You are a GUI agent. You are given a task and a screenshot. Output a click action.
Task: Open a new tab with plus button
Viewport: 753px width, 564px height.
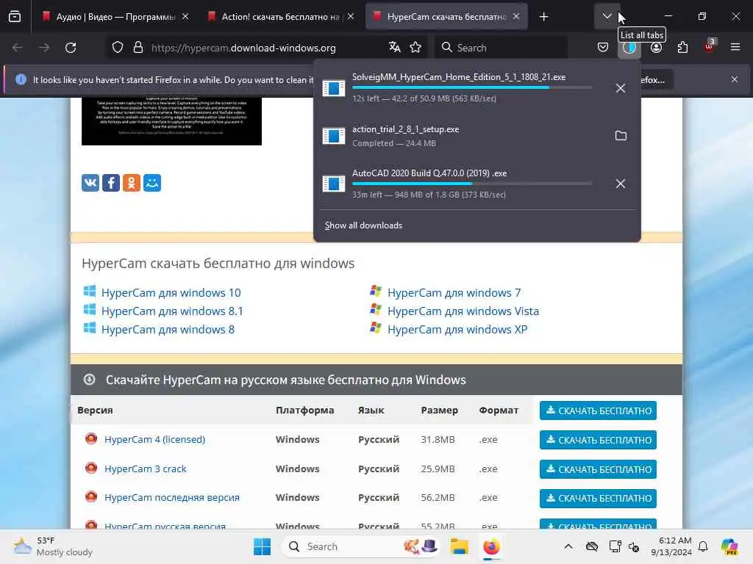[x=543, y=17]
